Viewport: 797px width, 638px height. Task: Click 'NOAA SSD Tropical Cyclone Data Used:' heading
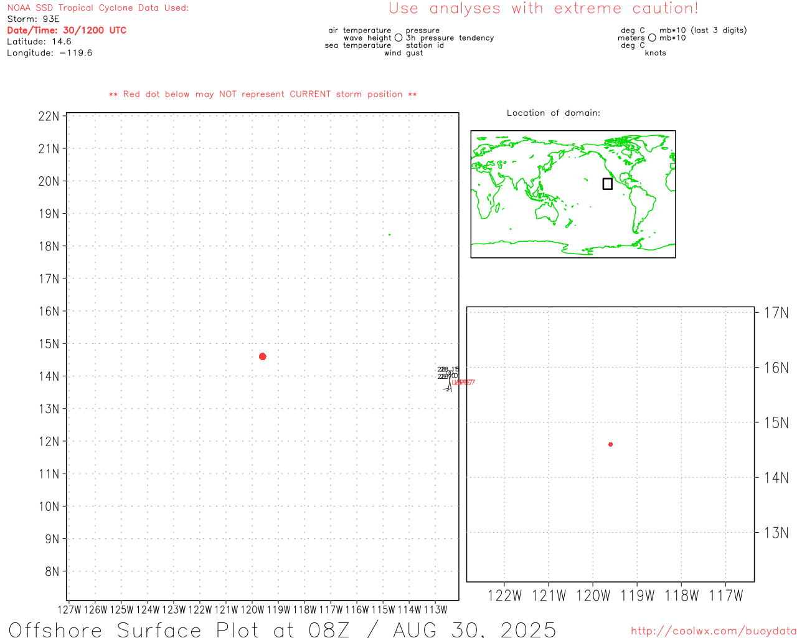[98, 8]
